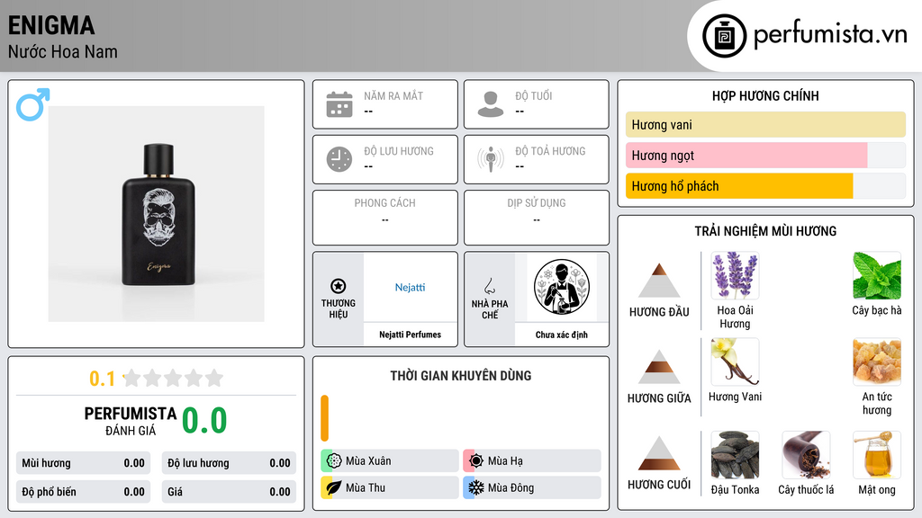Click the Hương Vani vanilla image
Viewport: 922px width, 518px height.
click(x=735, y=362)
